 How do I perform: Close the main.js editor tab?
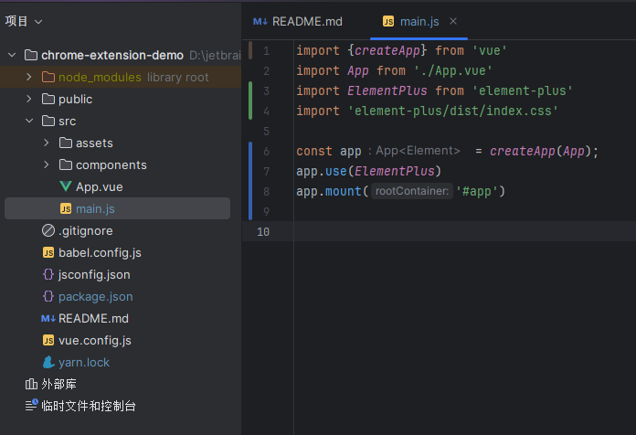(x=453, y=21)
